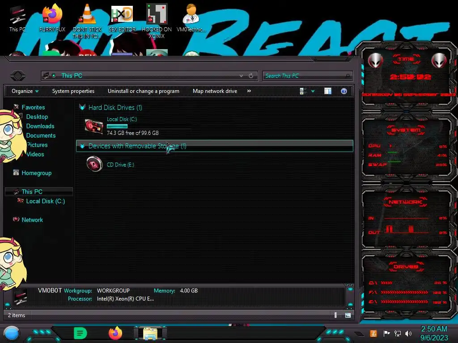Click the DRIVES widget header
The width and height of the screenshot is (458, 343).
point(406,266)
